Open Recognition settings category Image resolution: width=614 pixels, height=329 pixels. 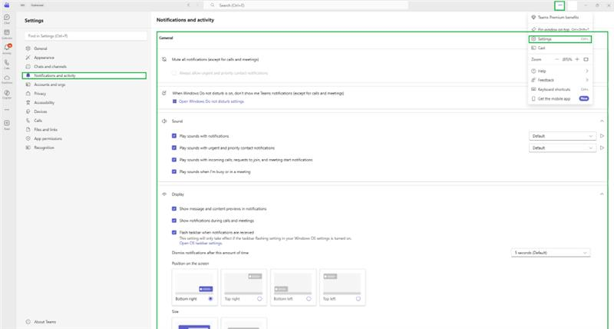84,148
